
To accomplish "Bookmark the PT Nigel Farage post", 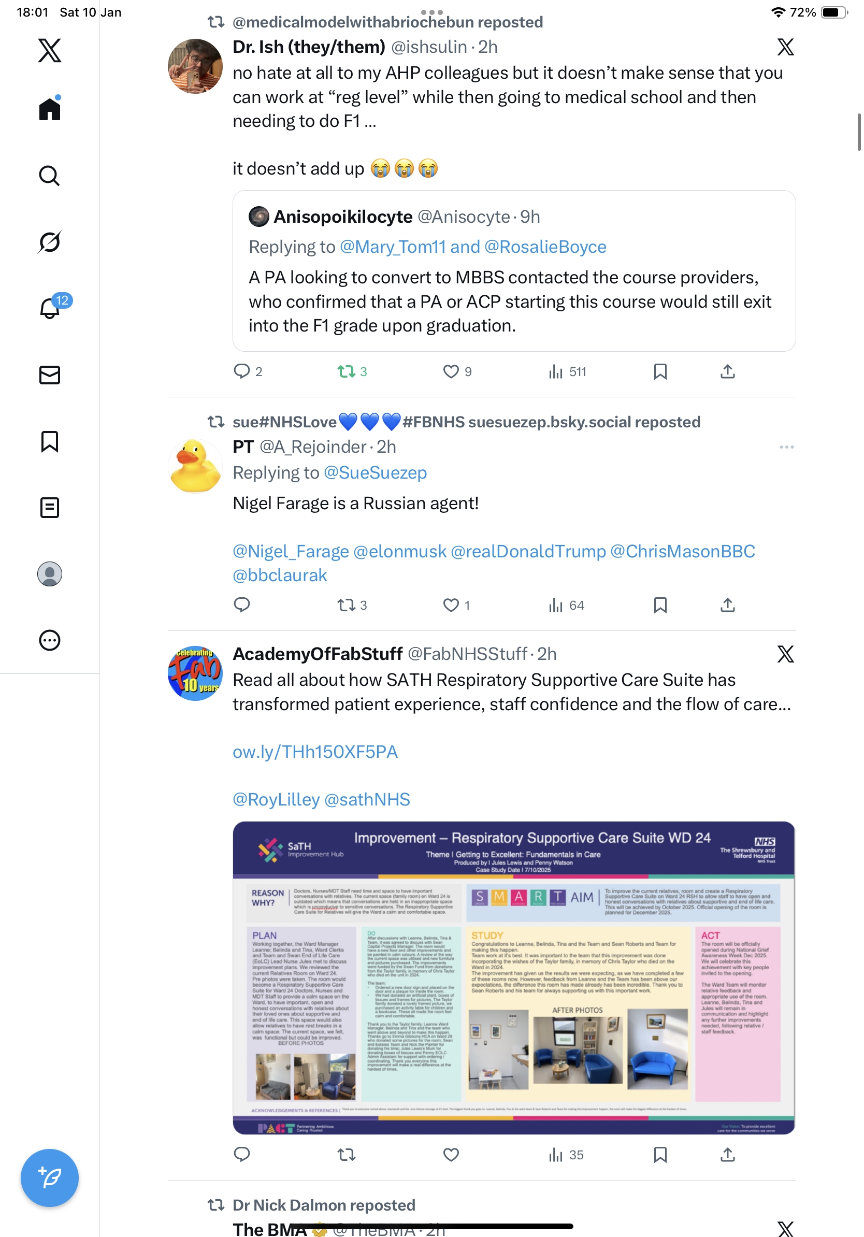I will coord(660,605).
